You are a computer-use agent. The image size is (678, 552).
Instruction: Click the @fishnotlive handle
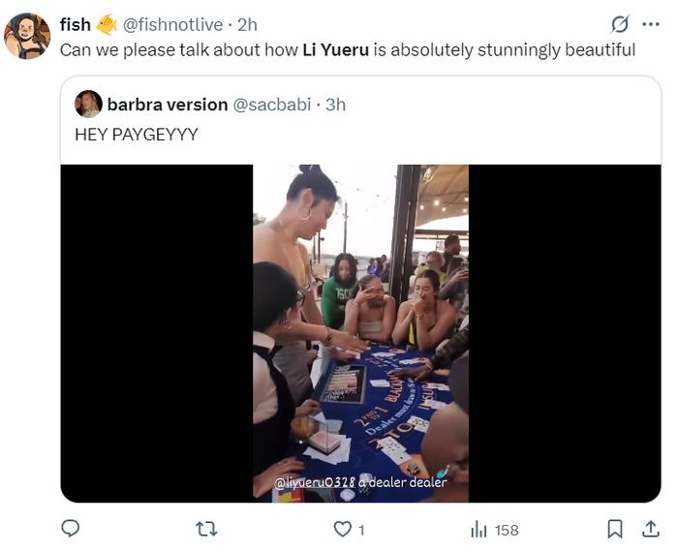pos(172,24)
